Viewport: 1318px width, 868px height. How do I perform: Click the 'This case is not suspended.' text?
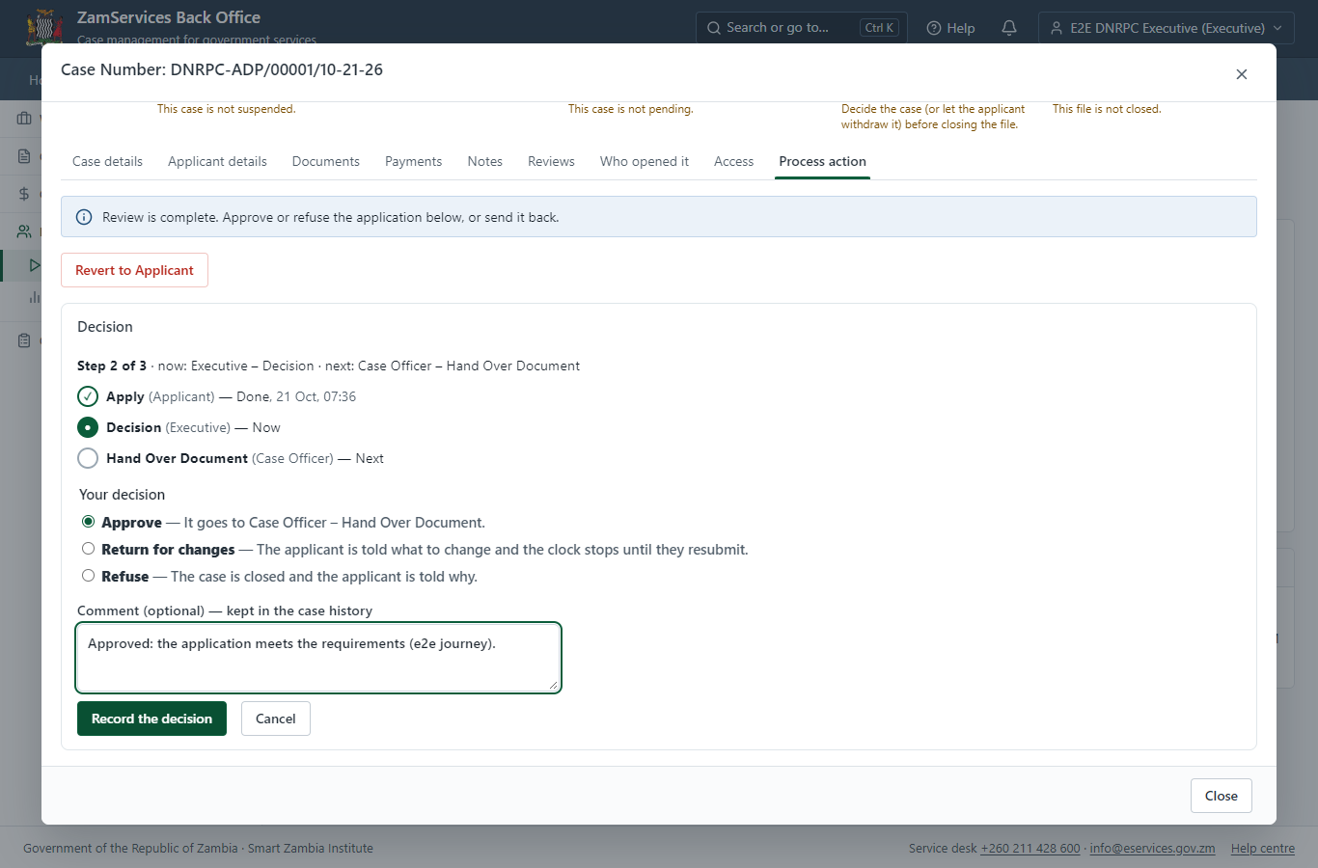click(227, 109)
